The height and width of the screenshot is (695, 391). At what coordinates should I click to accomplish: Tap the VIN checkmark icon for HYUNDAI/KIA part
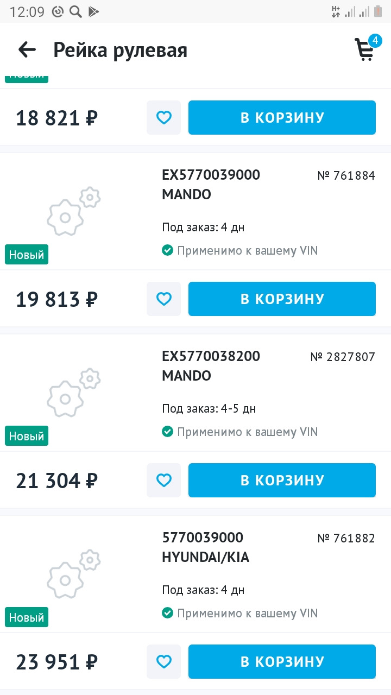click(x=168, y=613)
